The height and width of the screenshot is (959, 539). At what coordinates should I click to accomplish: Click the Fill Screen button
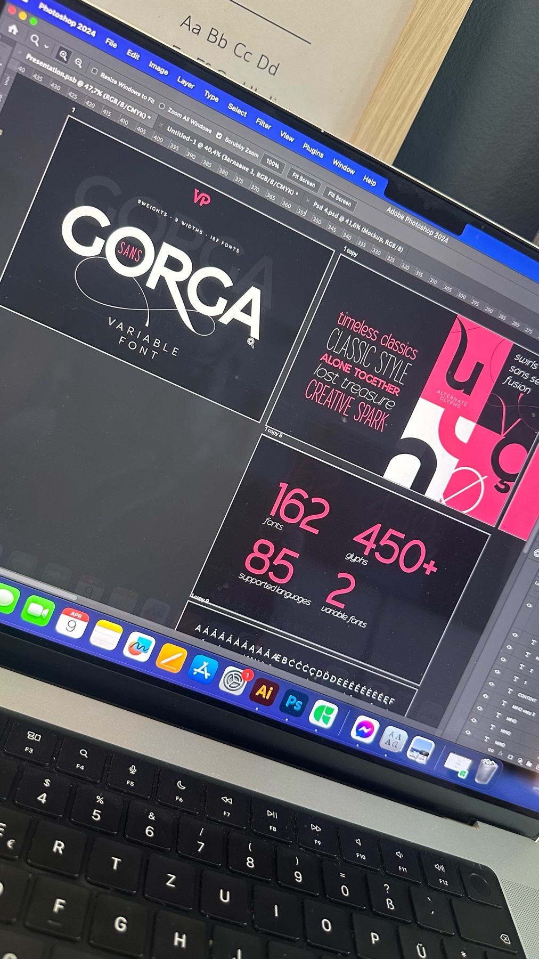(x=339, y=198)
